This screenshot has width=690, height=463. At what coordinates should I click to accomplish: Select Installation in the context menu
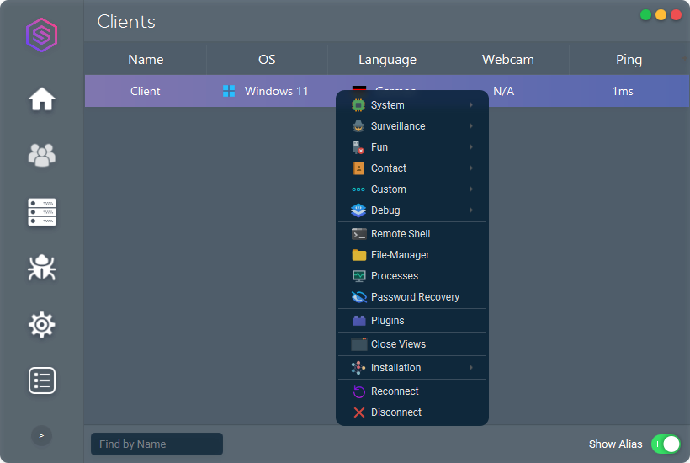411,368
